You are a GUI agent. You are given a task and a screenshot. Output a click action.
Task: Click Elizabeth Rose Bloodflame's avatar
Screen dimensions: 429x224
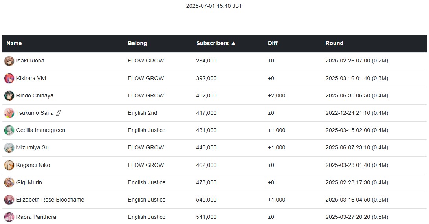9,200
